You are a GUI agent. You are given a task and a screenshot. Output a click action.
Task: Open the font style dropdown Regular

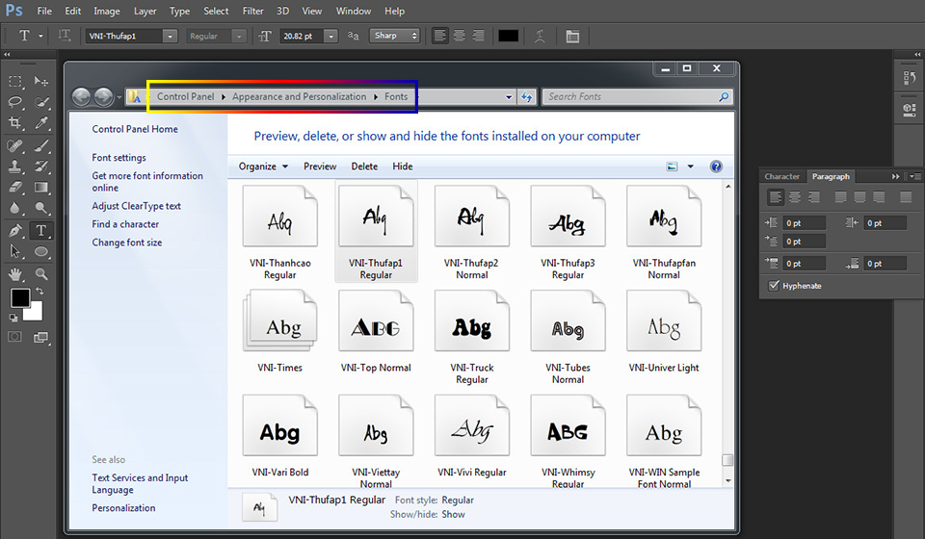point(239,36)
